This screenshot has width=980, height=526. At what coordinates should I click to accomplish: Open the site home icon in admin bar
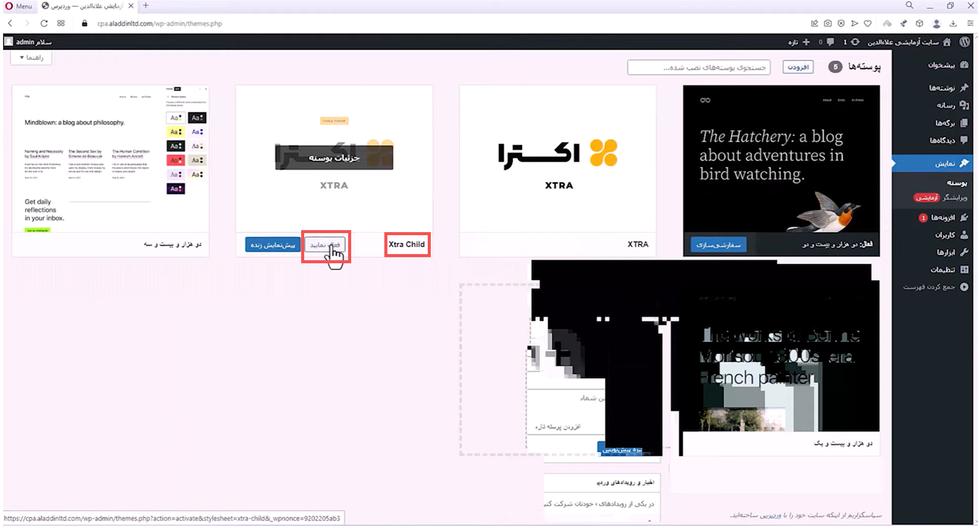(x=947, y=42)
